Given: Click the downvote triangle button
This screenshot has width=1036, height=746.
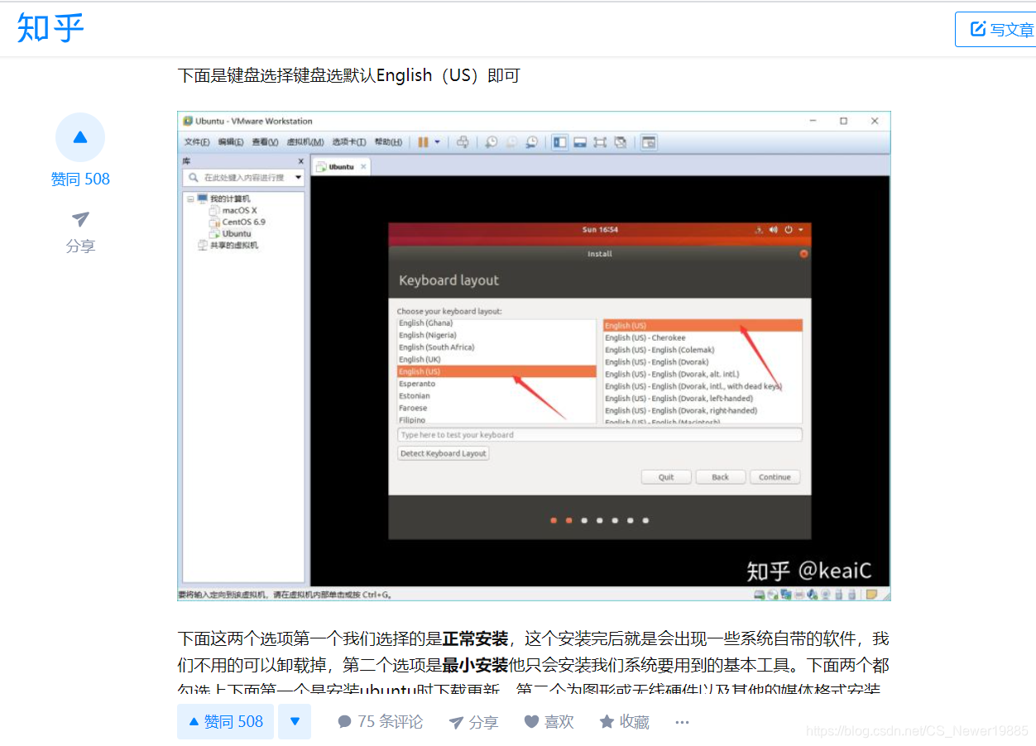Looking at the screenshot, I should tap(295, 722).
